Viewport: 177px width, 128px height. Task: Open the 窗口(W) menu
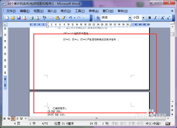click(108, 11)
